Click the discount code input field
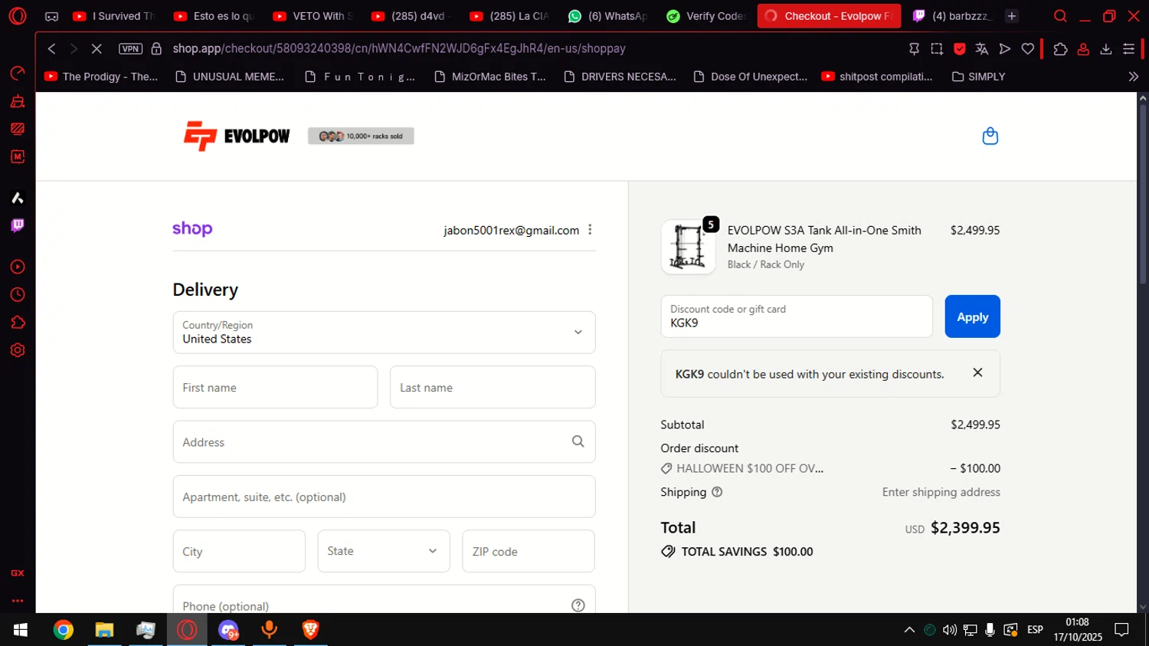Viewport: 1149px width, 646px height. click(797, 316)
